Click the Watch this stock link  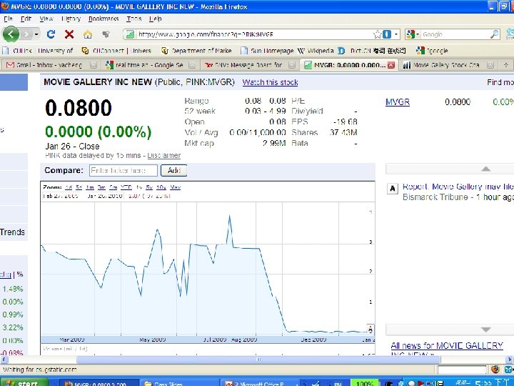[x=270, y=82]
